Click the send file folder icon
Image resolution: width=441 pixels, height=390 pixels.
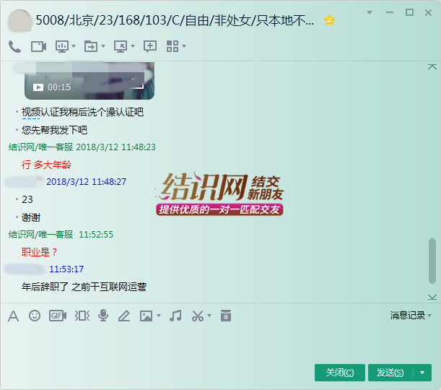(91, 46)
